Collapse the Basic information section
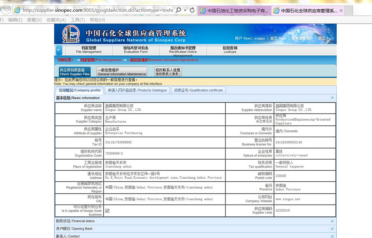The height and width of the screenshot is (238, 372). [x=332, y=98]
